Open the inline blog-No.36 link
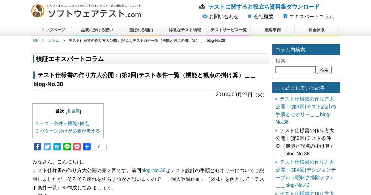 click(x=153, y=170)
